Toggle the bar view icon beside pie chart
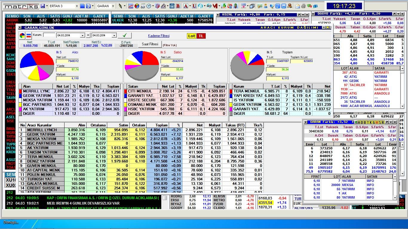Screen dimensions: 408x229 (x=29, y=36)
